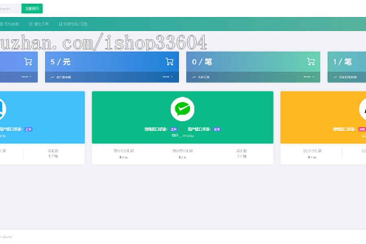Click the trend icon in the 1 / 笔 card footer
366x244 pixels.
click(335, 77)
